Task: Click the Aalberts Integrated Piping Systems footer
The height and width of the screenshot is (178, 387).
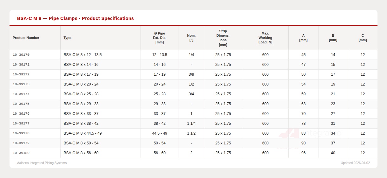Action: tap(42, 163)
